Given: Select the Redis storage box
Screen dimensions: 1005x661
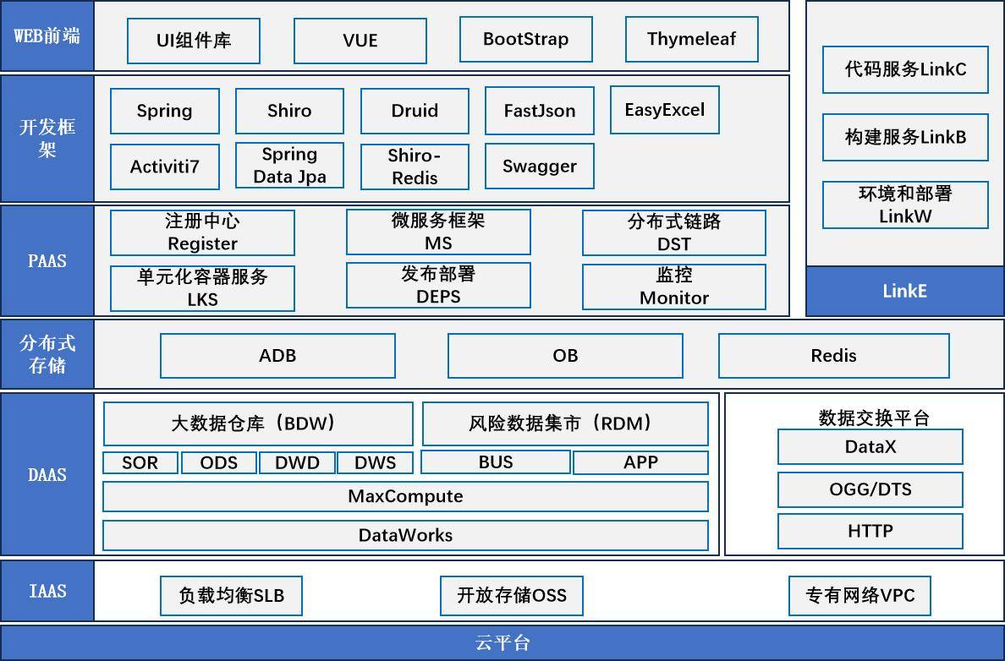Looking at the screenshot, I should point(834,356).
